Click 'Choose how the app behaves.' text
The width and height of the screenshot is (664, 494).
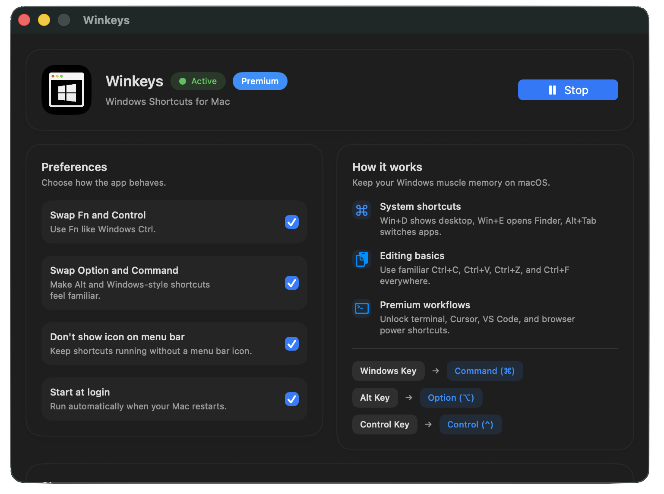pos(104,183)
